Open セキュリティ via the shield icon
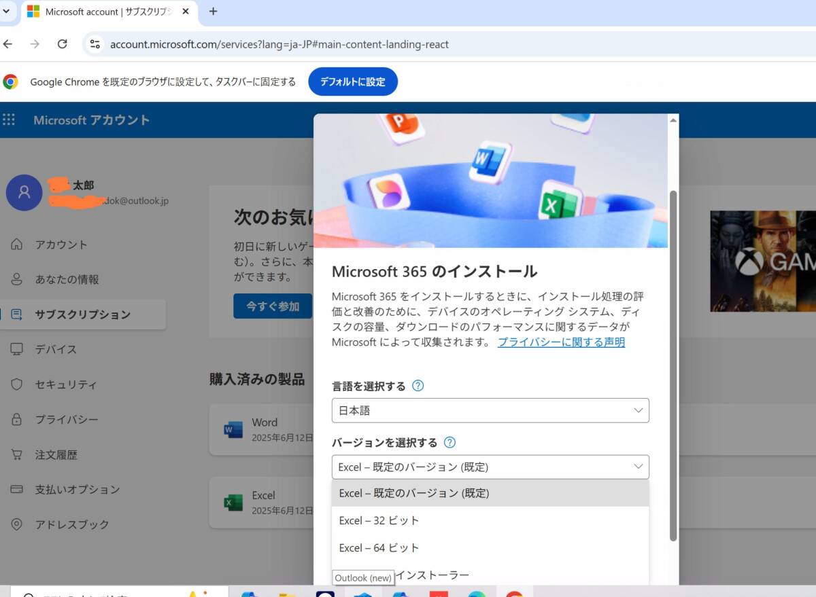The width and height of the screenshot is (816, 597). click(16, 384)
